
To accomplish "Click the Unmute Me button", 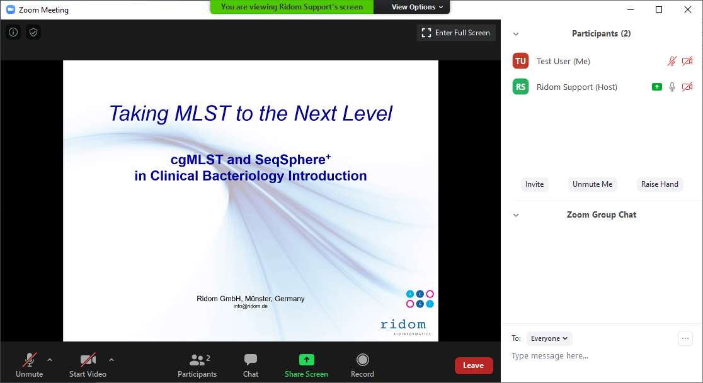I will [592, 184].
